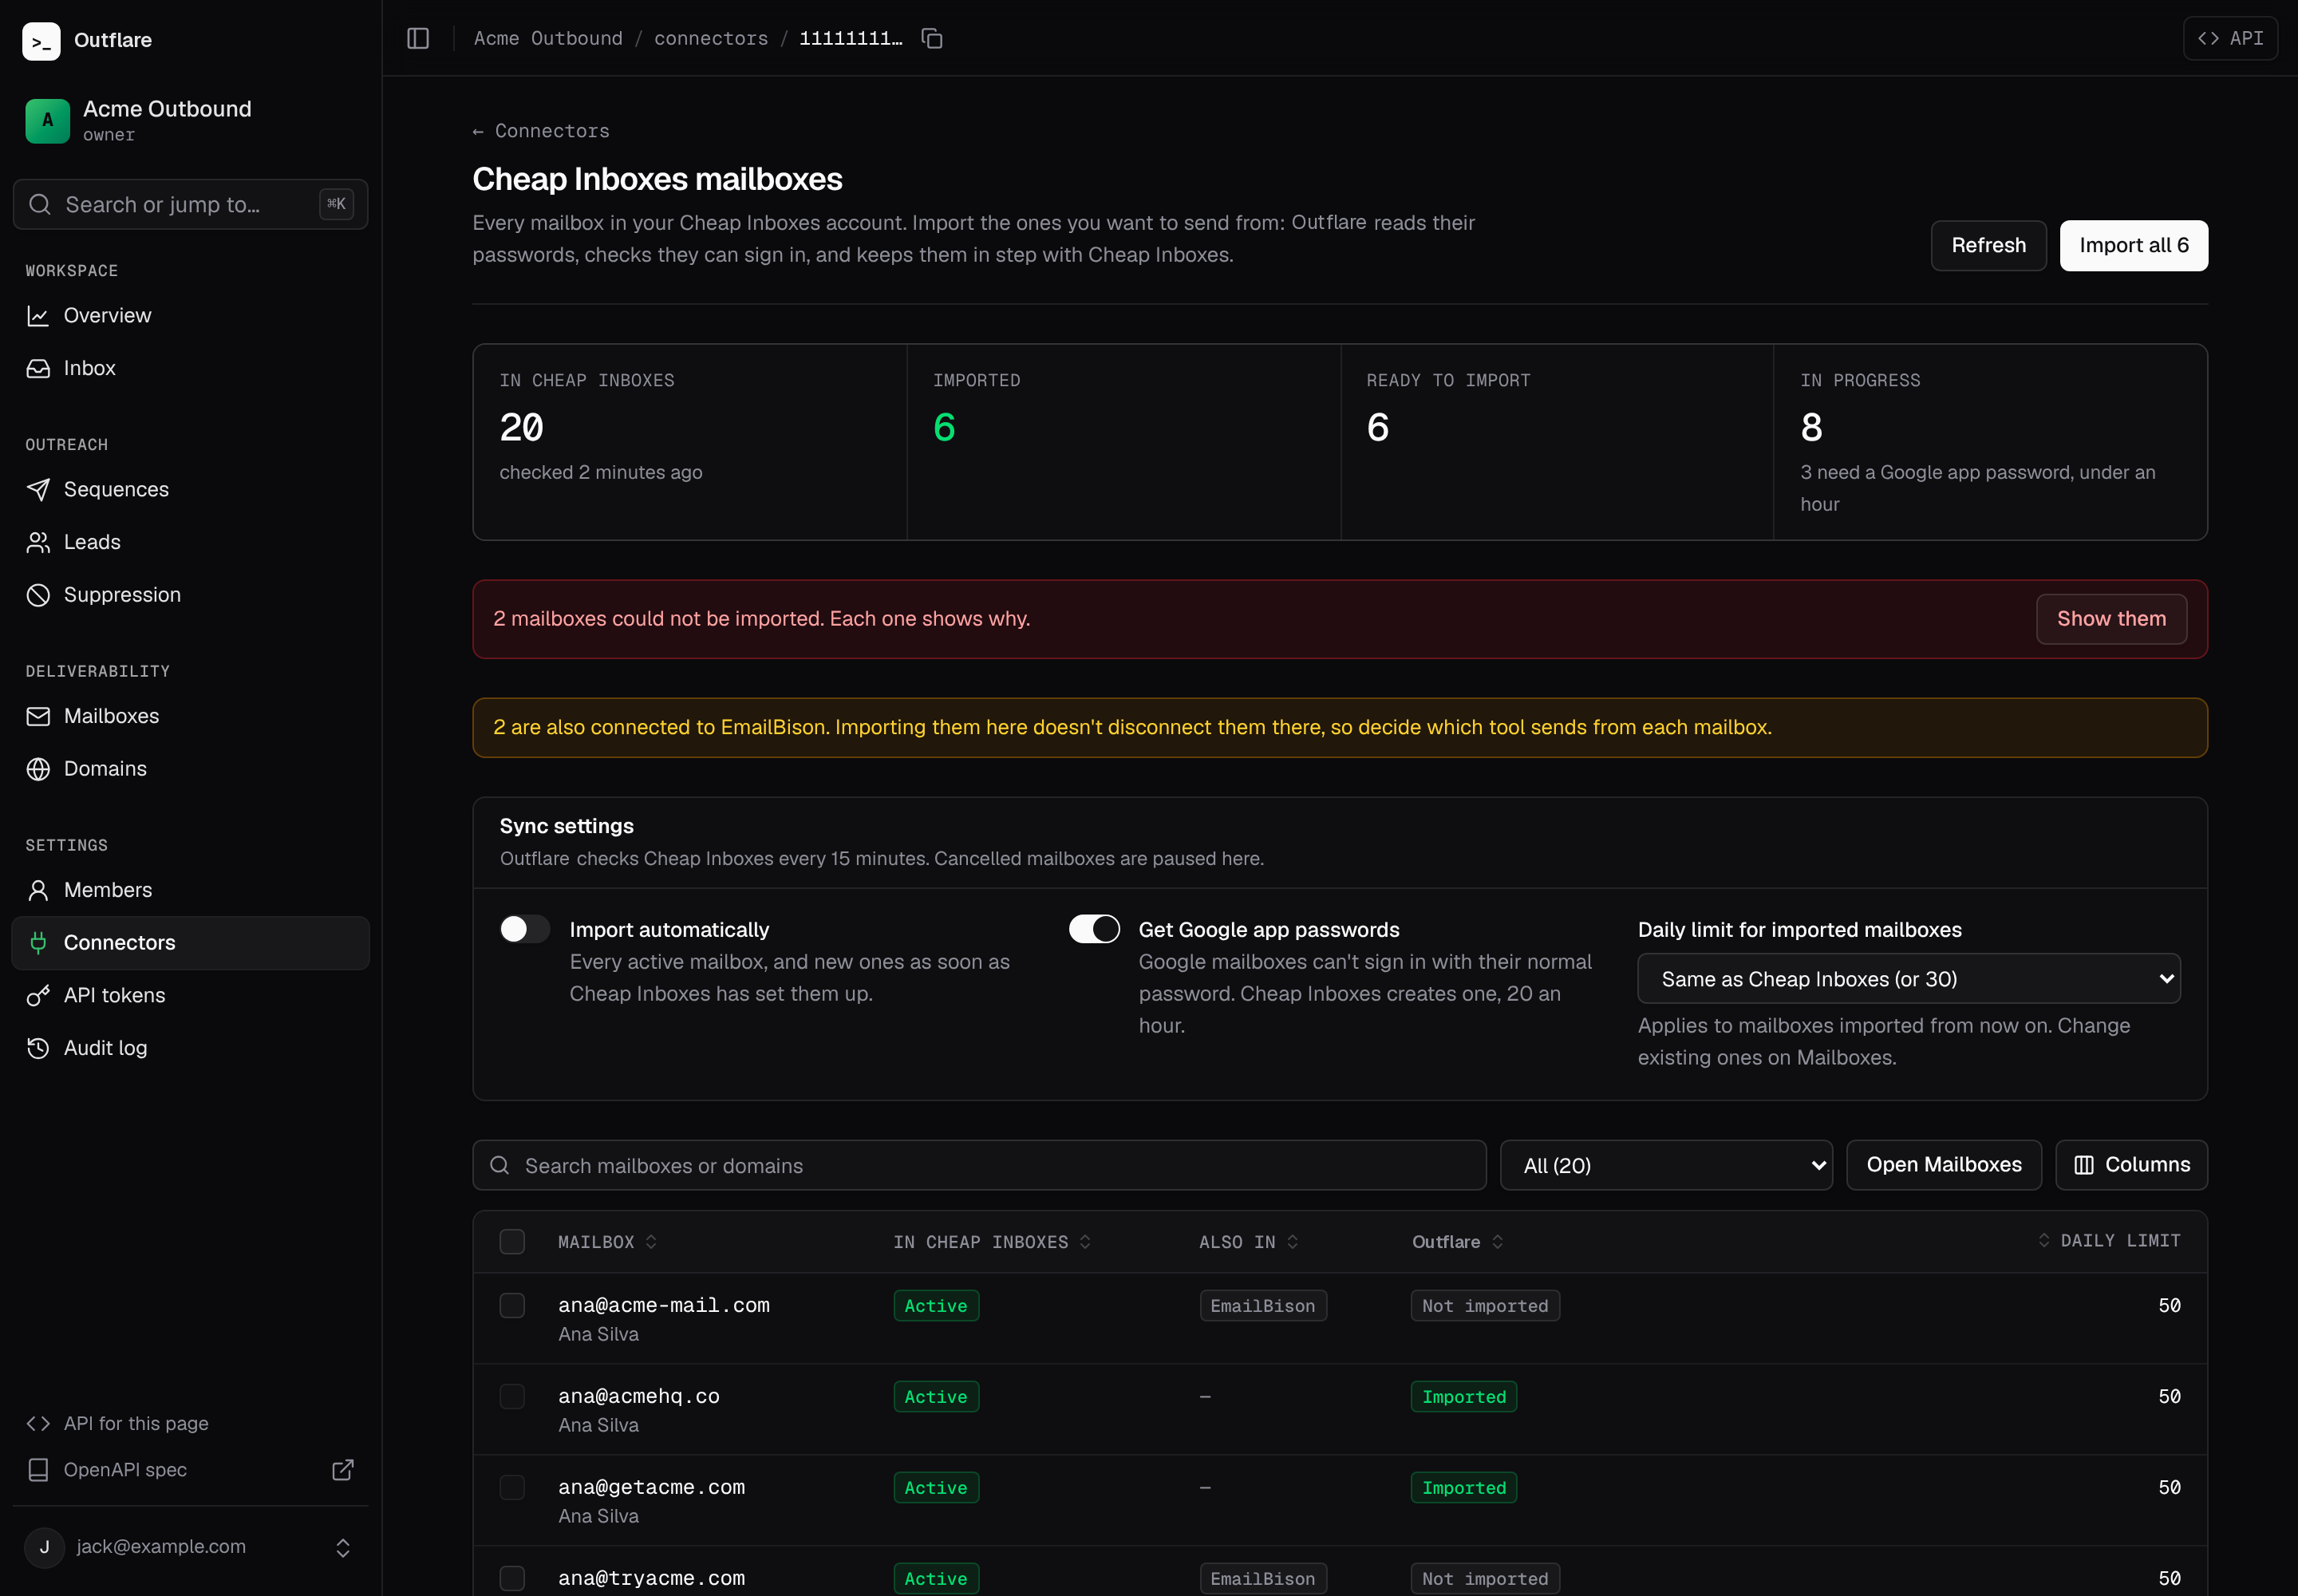The image size is (2298, 1596).
Task: Open API for this page
Action: (x=190, y=1423)
